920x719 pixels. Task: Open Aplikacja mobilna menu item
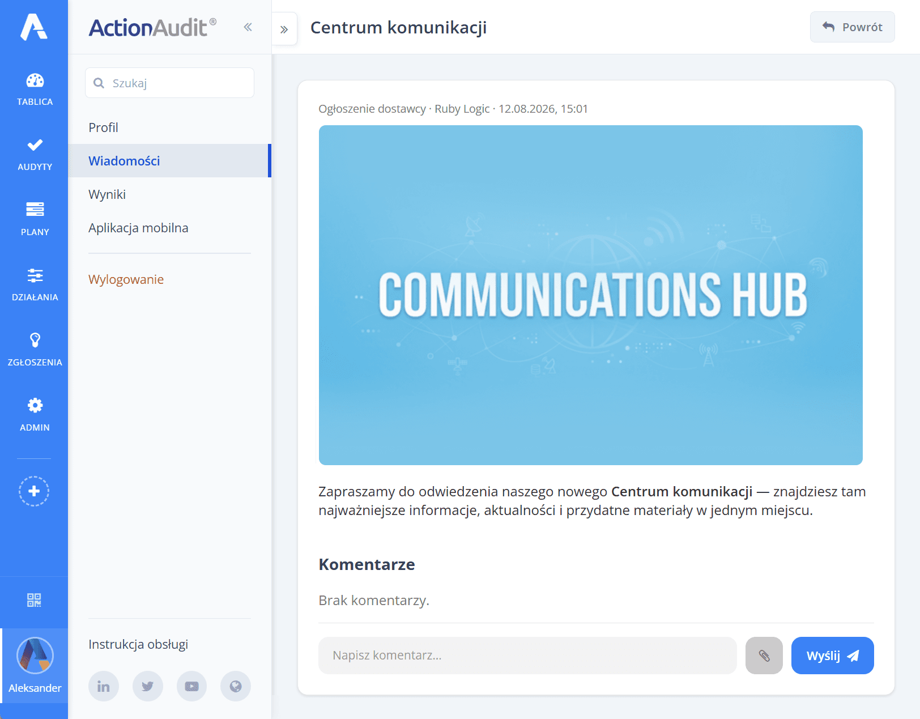[x=169, y=228]
